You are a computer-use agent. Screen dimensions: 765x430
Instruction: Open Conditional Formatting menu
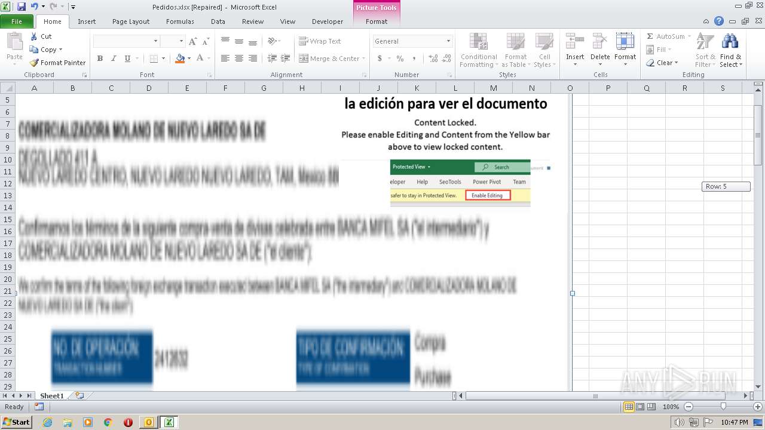479,51
